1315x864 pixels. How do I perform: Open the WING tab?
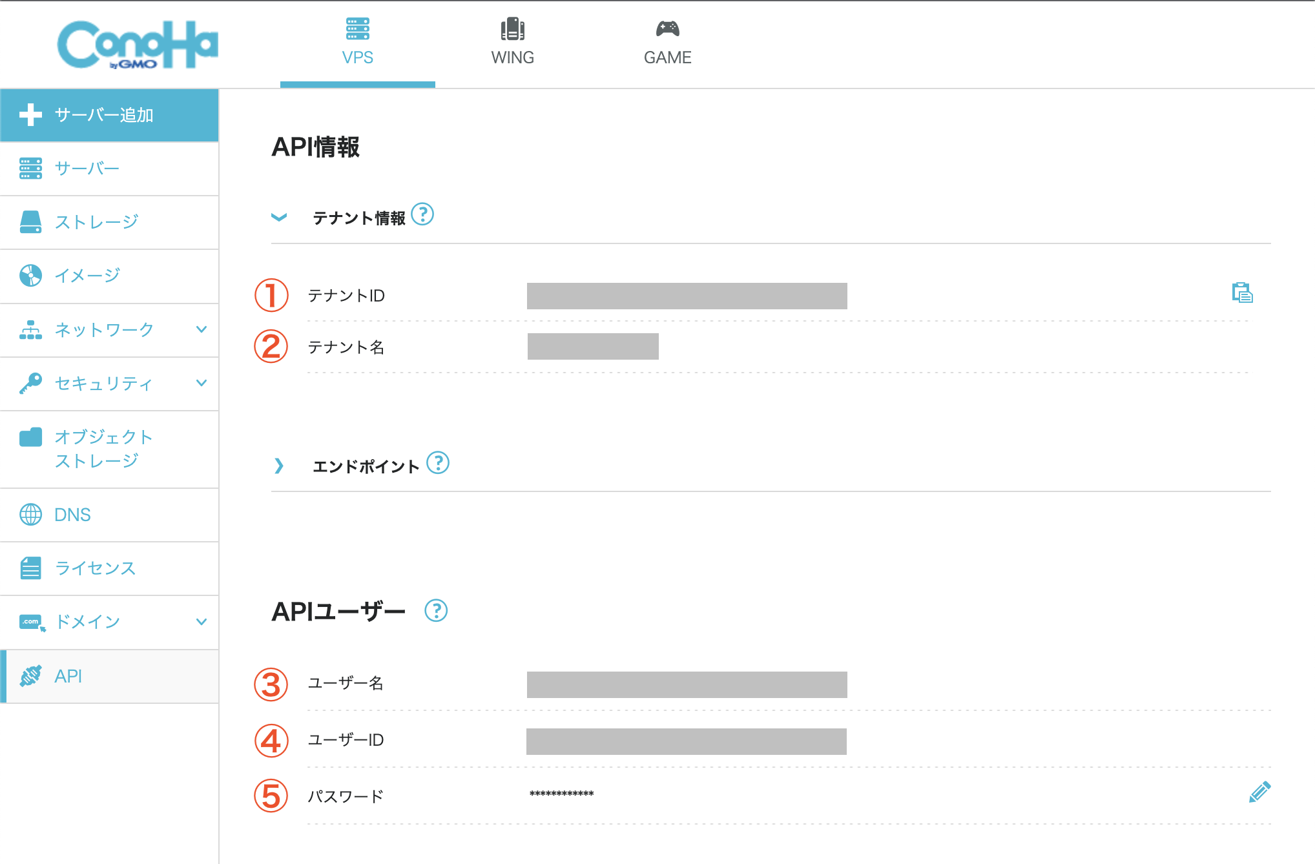click(512, 45)
